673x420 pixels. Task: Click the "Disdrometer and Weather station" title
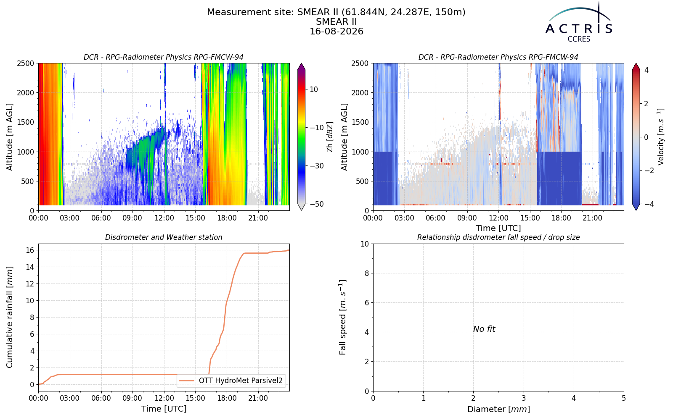coord(164,237)
